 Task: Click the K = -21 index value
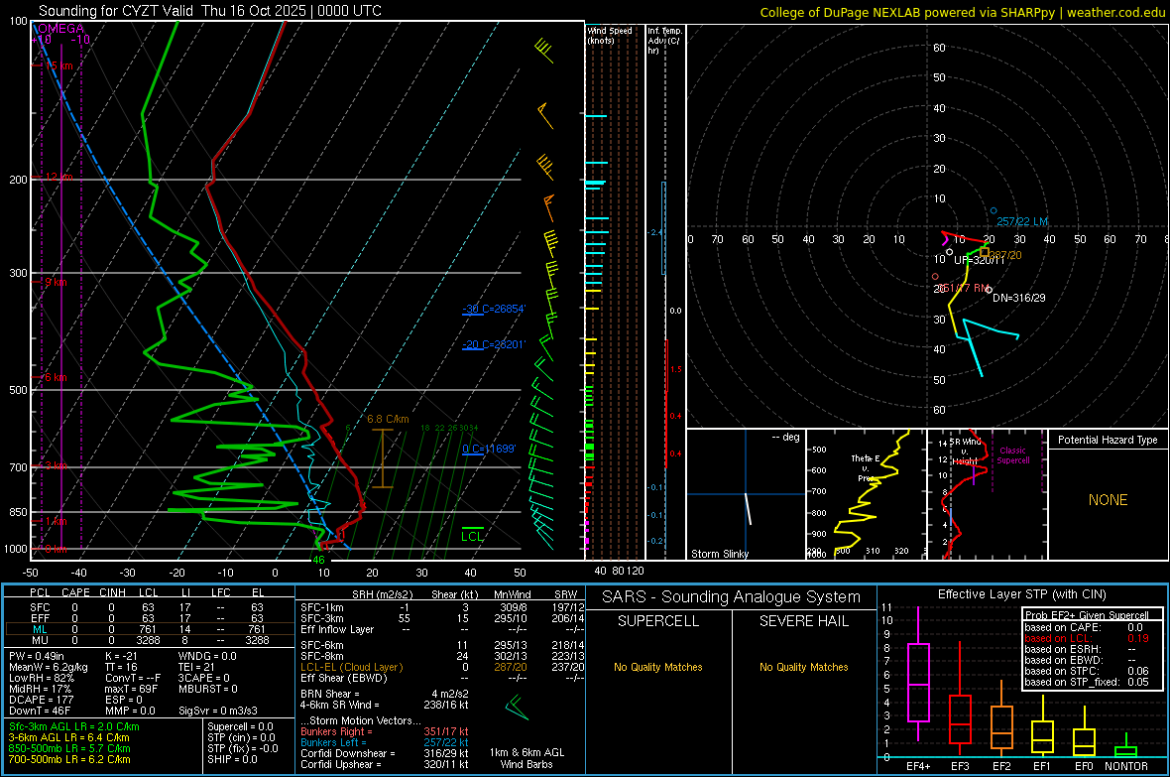click(122, 656)
